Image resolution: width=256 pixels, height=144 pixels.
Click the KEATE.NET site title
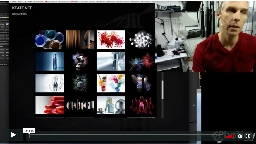pos(22,8)
